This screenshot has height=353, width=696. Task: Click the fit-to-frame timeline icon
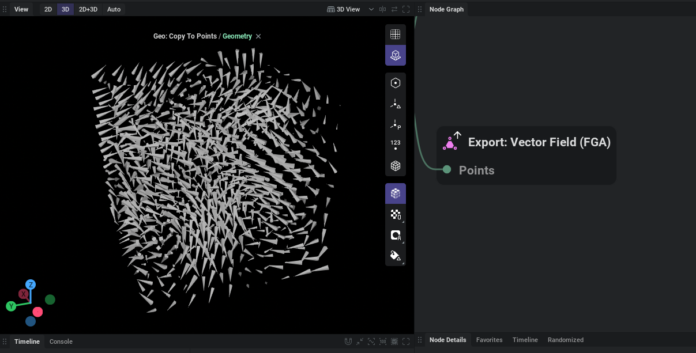[x=371, y=341]
